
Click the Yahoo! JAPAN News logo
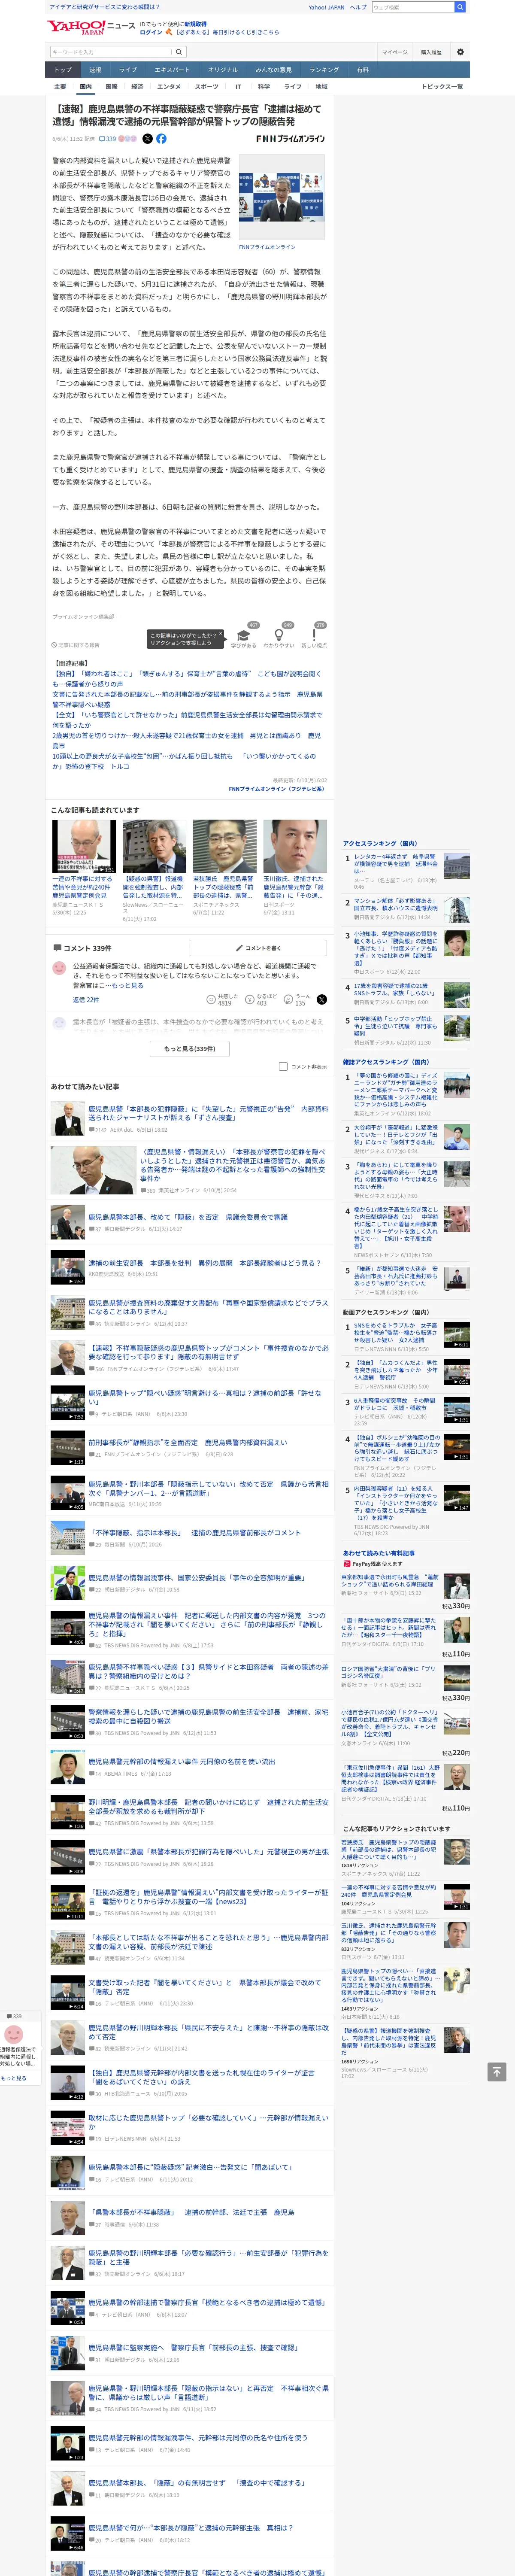91,27
